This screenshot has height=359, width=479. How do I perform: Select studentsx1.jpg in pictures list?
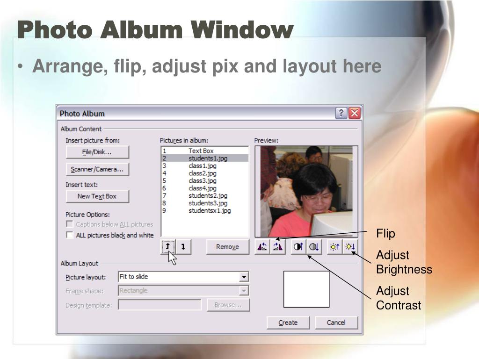tap(205, 211)
